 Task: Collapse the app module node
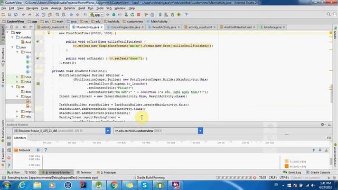coord(8,32)
